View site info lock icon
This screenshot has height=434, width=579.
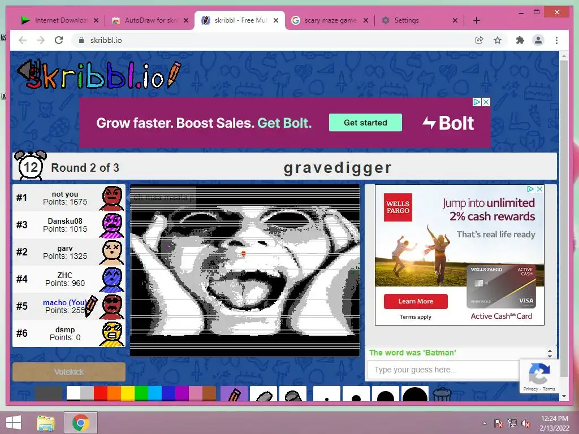click(x=81, y=40)
